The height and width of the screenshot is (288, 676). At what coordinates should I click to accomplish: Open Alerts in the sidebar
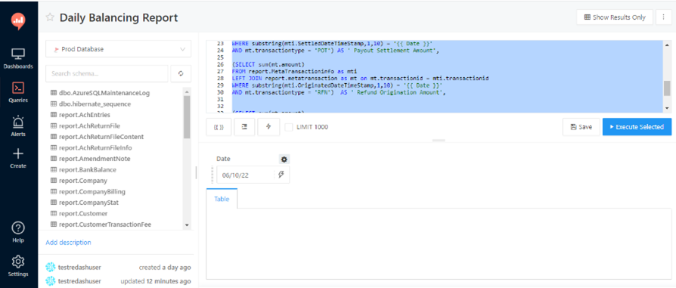tap(18, 126)
